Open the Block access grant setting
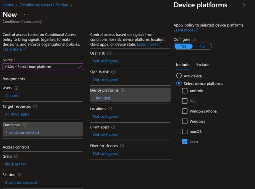This screenshot has width=255, height=189. 16,164
